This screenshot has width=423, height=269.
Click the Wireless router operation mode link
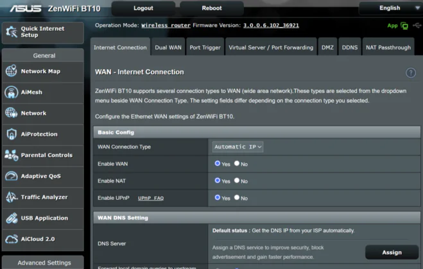pos(166,26)
